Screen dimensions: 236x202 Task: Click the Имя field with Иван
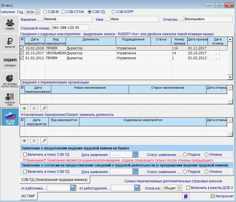(134, 19)
